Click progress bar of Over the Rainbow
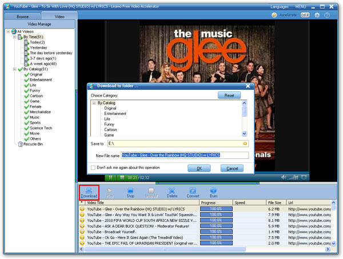 pos(216,209)
